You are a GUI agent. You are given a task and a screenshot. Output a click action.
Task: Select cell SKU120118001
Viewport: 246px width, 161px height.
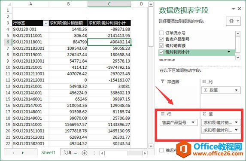pyautogui.click(x=30, y=42)
